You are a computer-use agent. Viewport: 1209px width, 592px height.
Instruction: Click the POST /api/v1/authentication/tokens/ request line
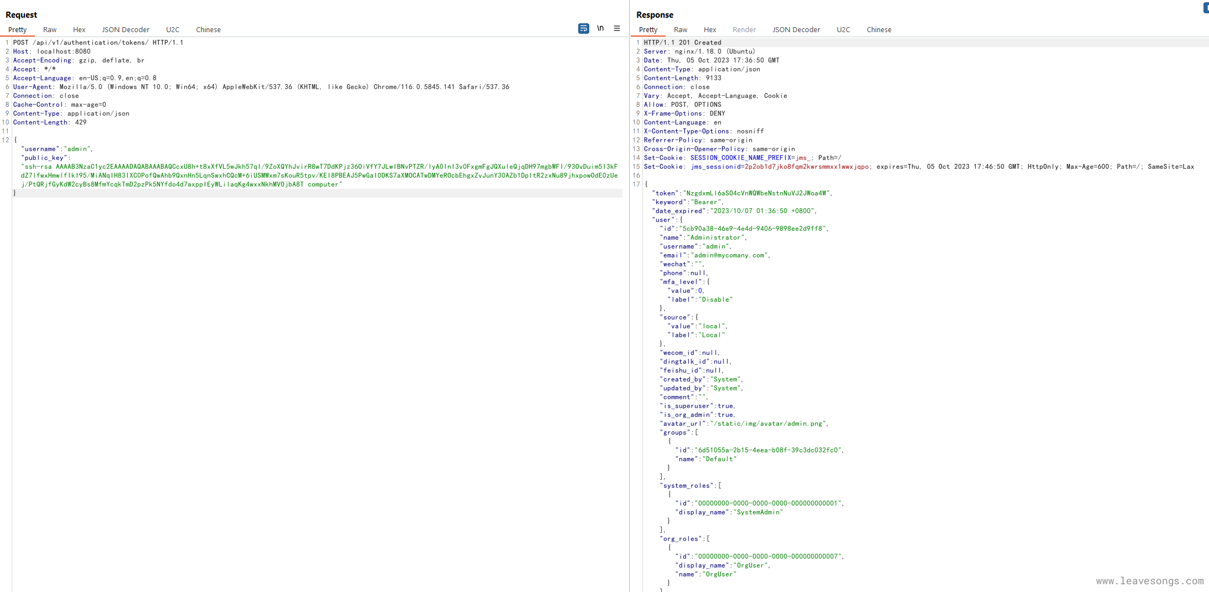[x=98, y=43]
